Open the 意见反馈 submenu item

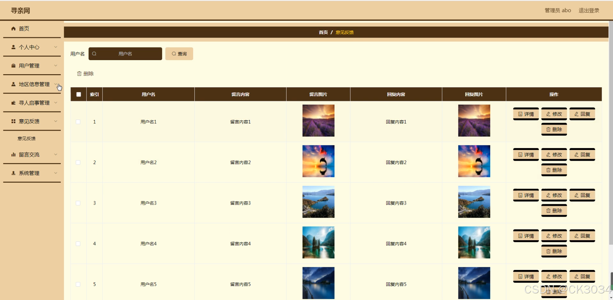26,139
